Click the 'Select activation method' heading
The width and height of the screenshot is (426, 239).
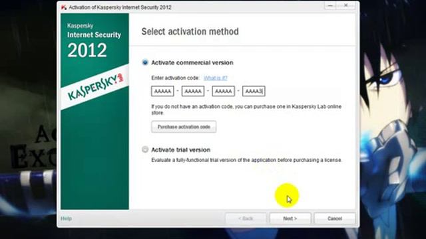coord(190,31)
